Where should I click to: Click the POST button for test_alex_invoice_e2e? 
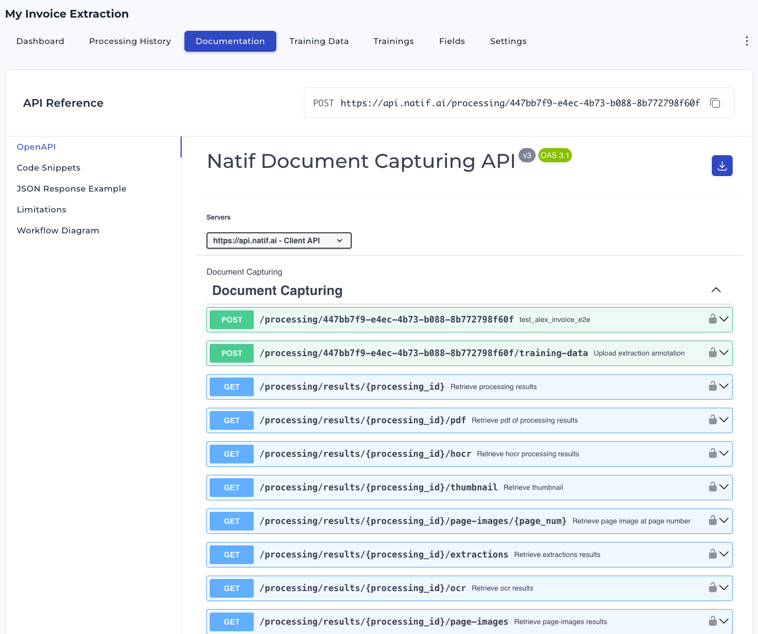coord(232,320)
